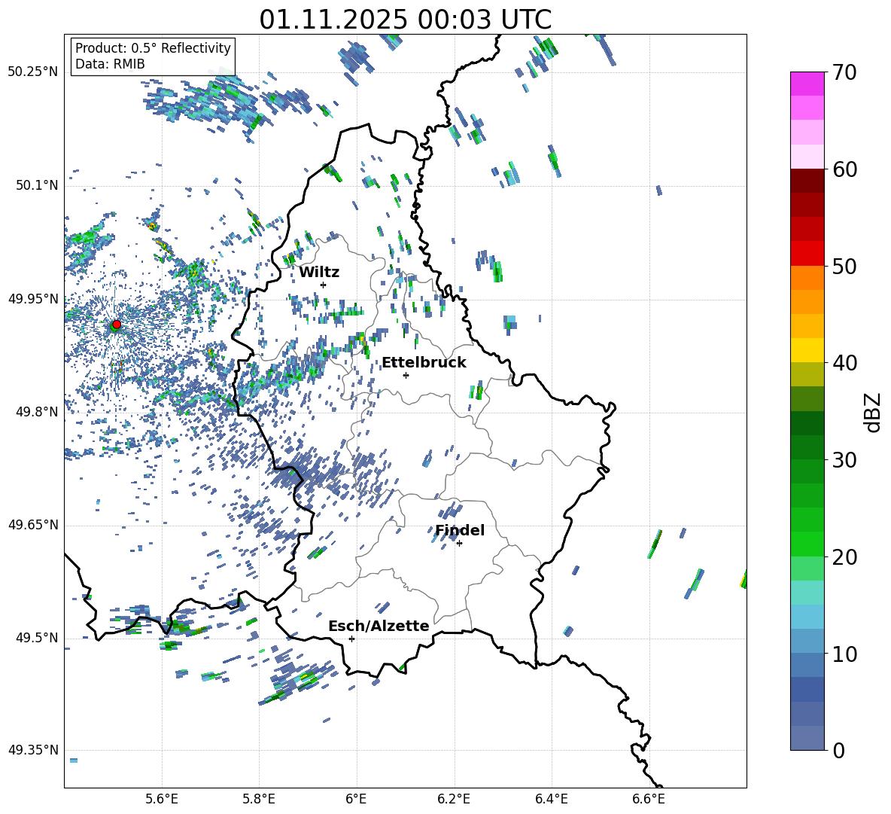Click the colorbar tick label 0

pos(838,750)
